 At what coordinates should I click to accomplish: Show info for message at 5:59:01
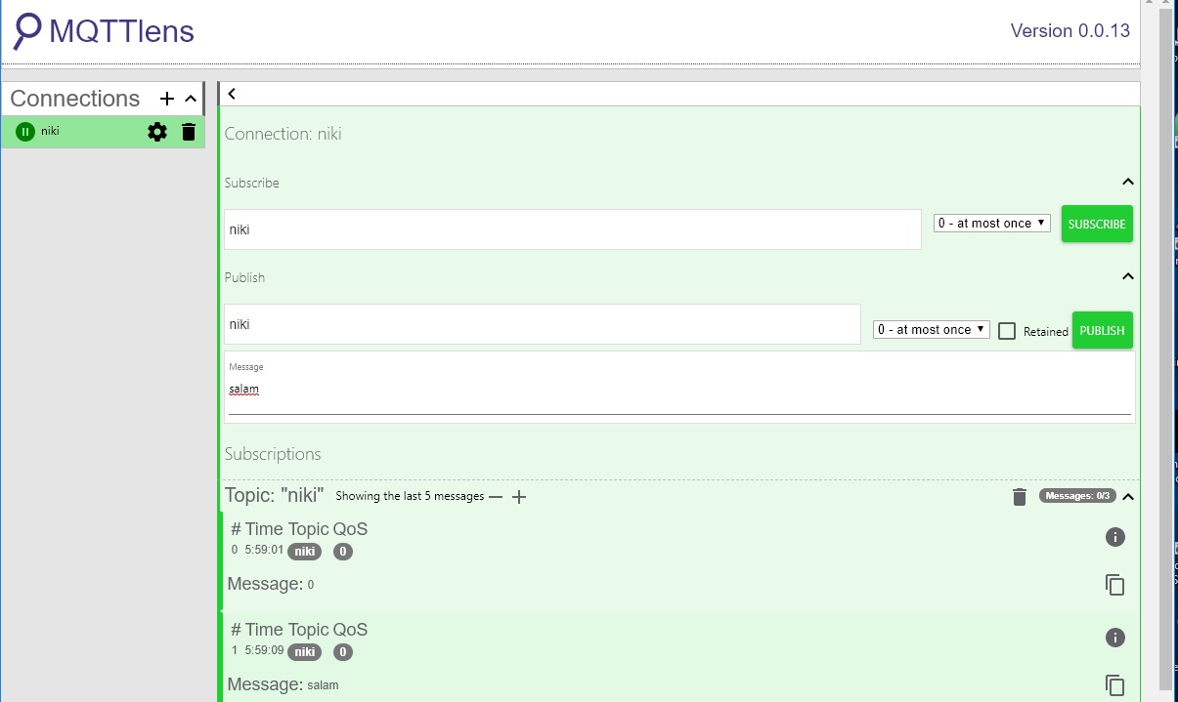(x=1114, y=537)
